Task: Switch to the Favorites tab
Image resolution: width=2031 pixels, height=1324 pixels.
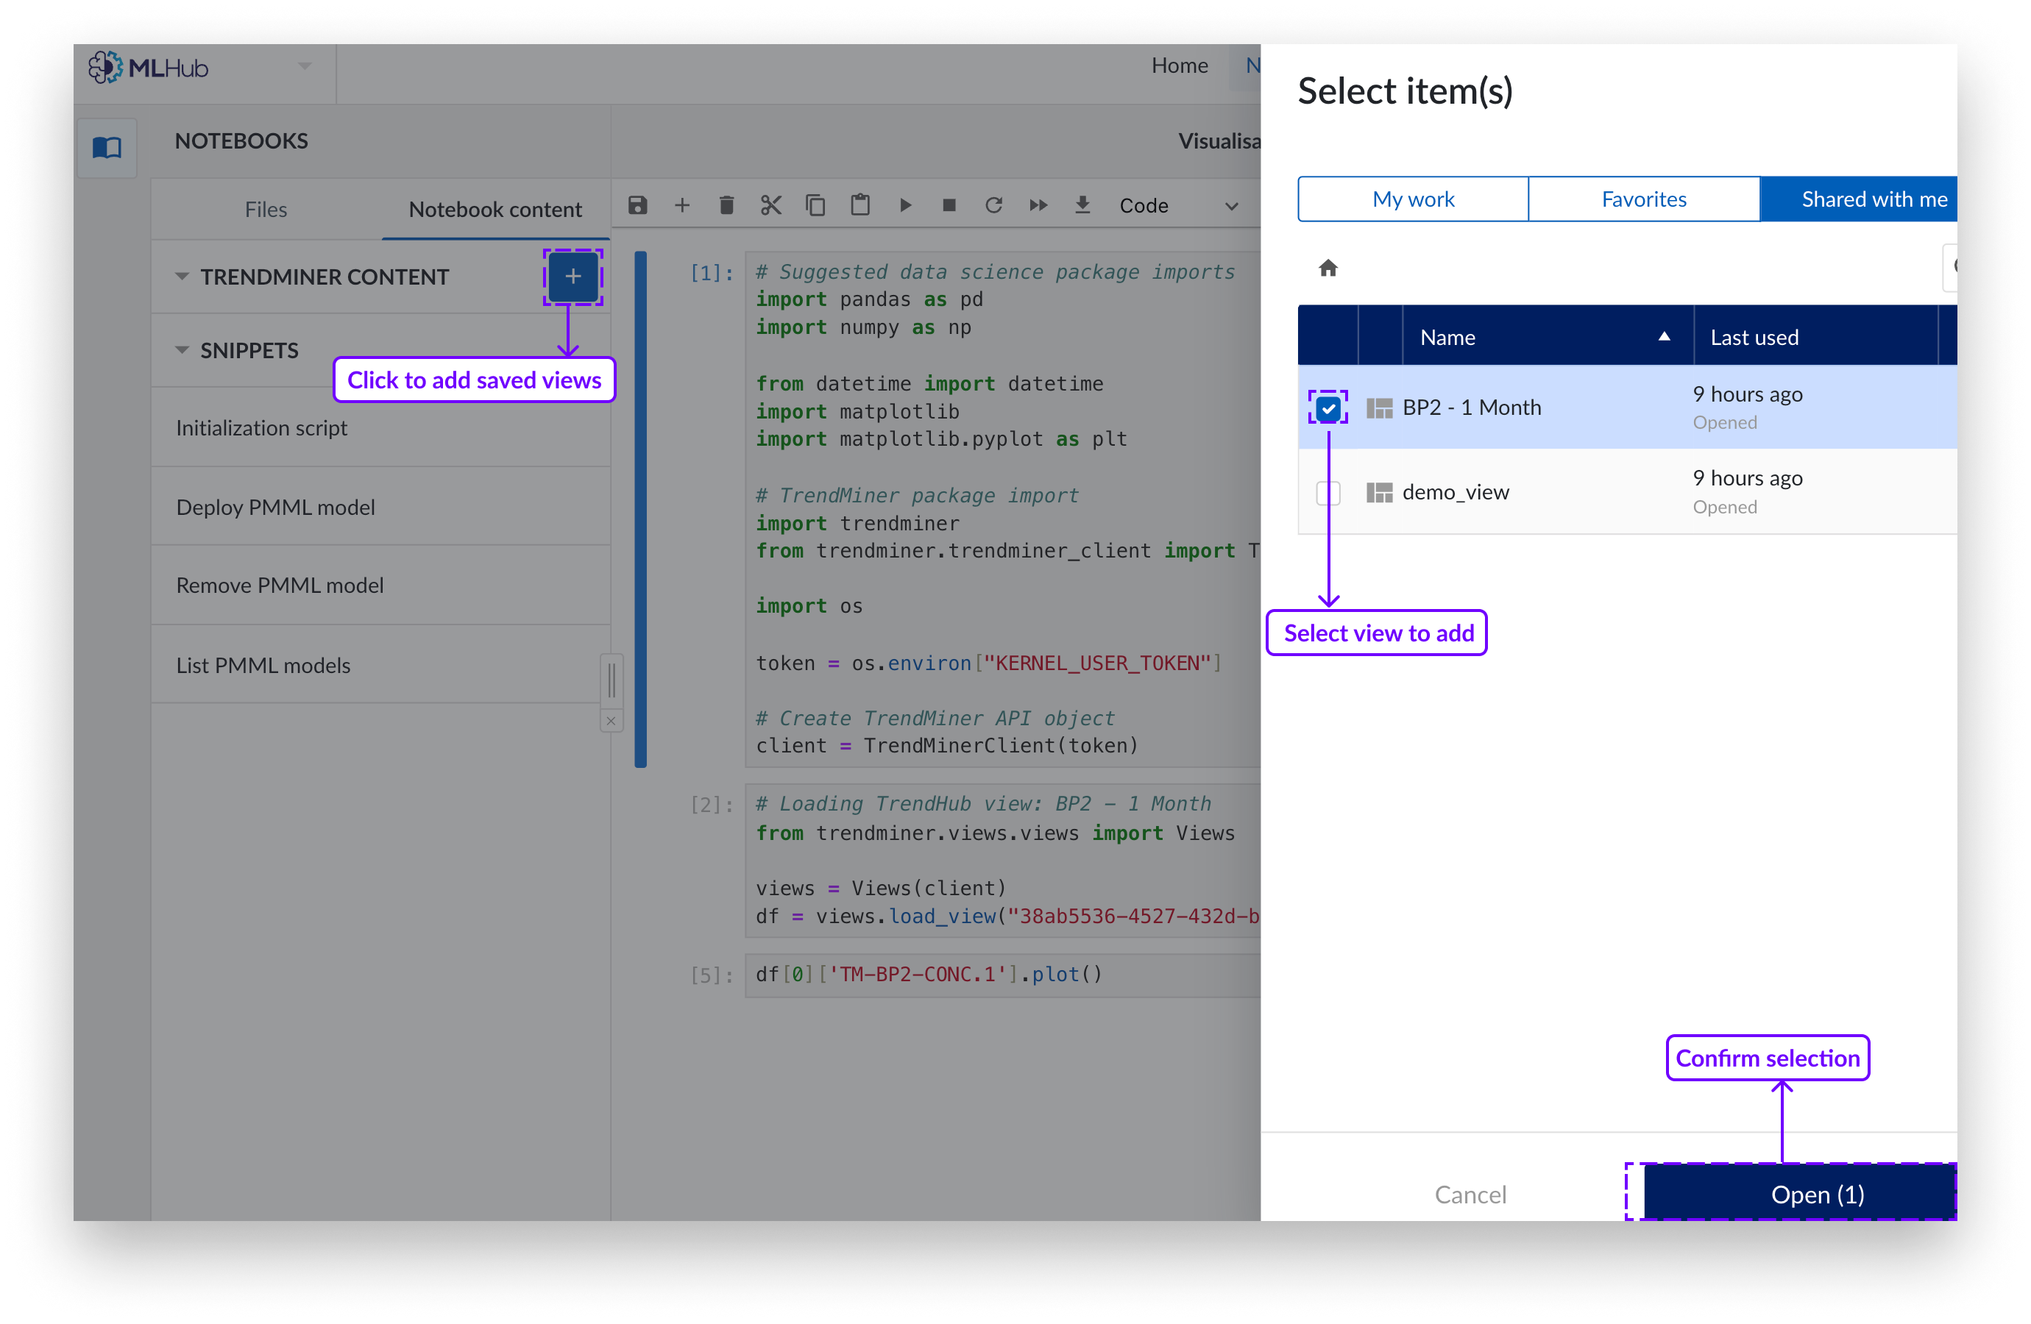Action: click(1644, 199)
